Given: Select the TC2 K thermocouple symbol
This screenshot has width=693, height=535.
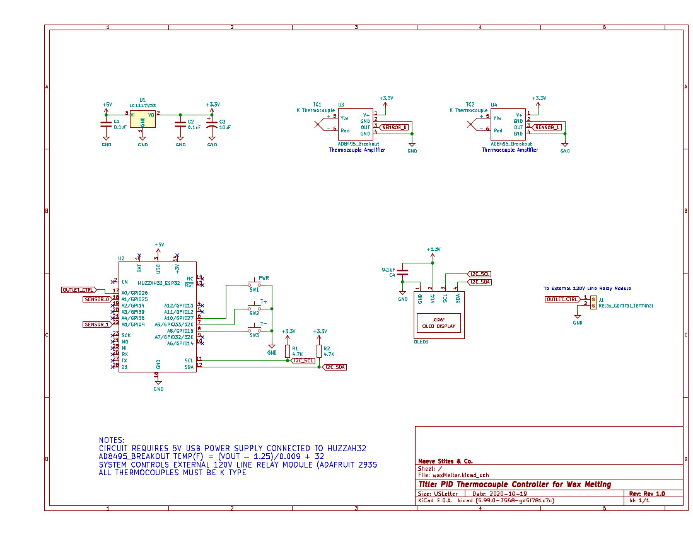Looking at the screenshot, I should [474, 124].
